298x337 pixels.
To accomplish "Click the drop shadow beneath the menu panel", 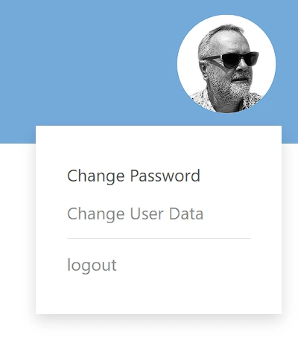I will 159,320.
